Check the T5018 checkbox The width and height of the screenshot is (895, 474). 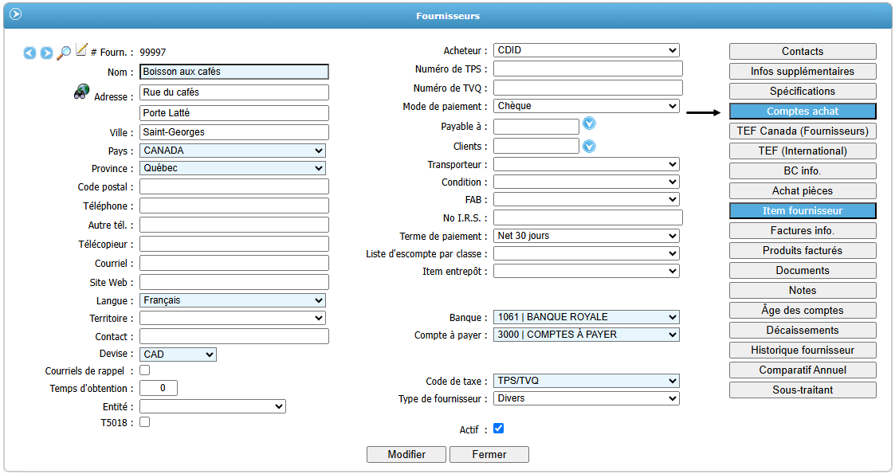click(x=145, y=422)
